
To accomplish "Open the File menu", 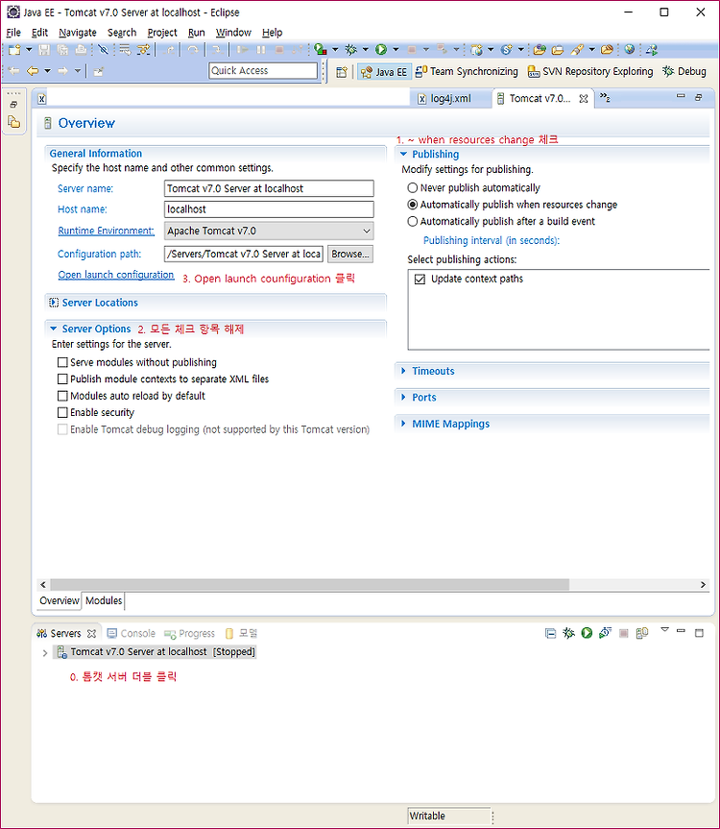I will pos(13,33).
